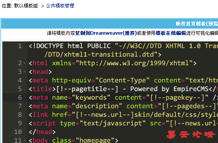Screen dimensions: 218x143
Task: Open the 公共模板管理 breadcrumb link
Action: pyautogui.click(x=60, y=6)
